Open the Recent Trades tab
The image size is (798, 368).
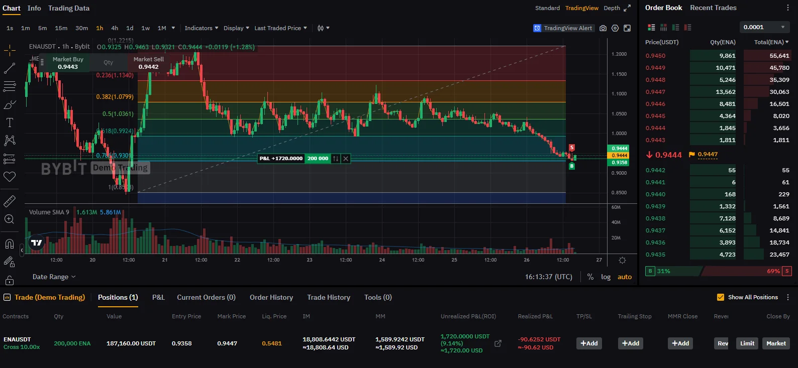pos(713,8)
